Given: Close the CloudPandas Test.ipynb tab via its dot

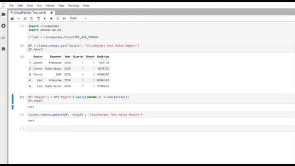Looking at the screenshot, I should coord(52,12).
